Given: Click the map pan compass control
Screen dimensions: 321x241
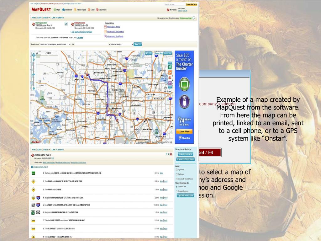Looking at the screenshot, I should tap(34, 55).
